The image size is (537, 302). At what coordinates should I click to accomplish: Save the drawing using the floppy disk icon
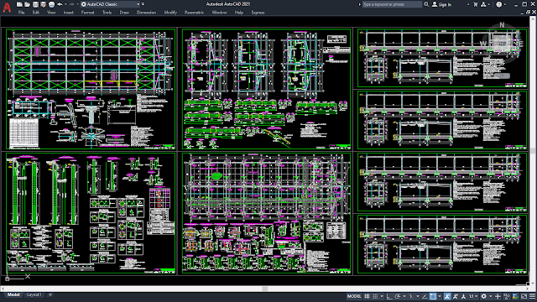click(x=35, y=4)
